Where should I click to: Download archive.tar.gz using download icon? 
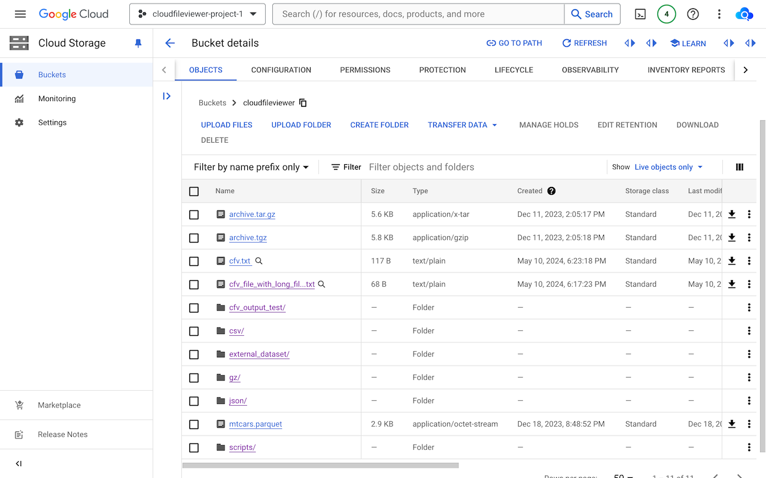click(731, 215)
